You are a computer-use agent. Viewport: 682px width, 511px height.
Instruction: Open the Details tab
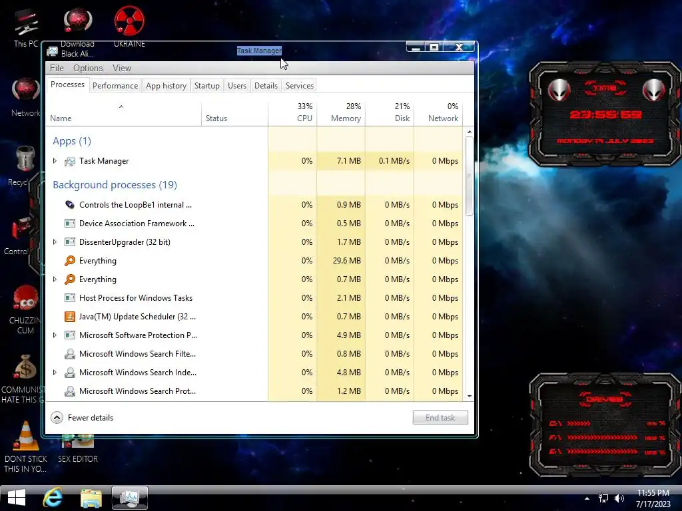coord(266,86)
